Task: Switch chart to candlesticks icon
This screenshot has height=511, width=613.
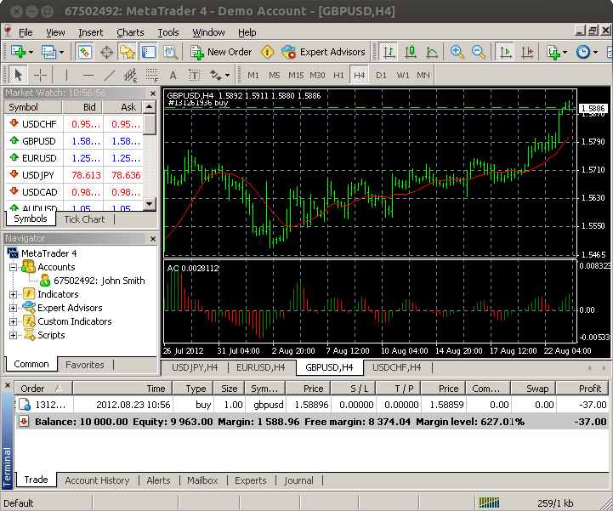Action: (411, 52)
